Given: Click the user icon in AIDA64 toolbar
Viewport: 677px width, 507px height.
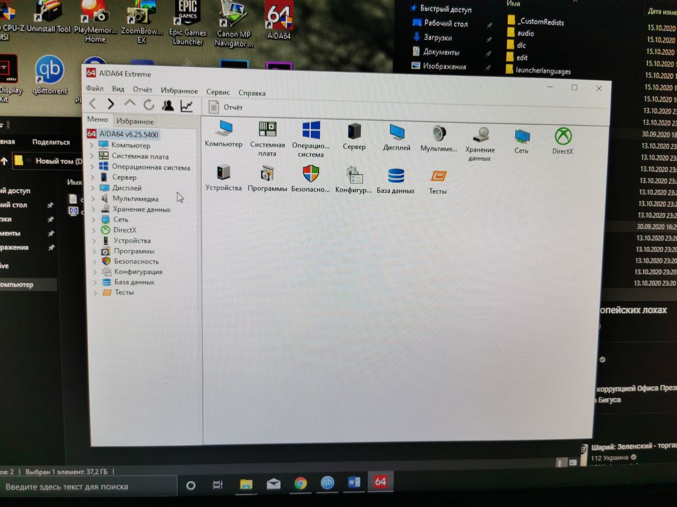Looking at the screenshot, I should tap(168, 105).
